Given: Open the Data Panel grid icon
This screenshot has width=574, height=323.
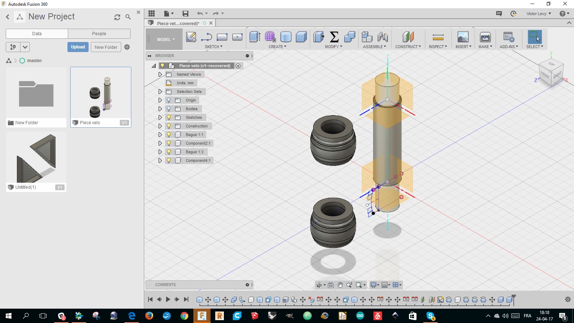Looking at the screenshot, I should (x=152, y=14).
